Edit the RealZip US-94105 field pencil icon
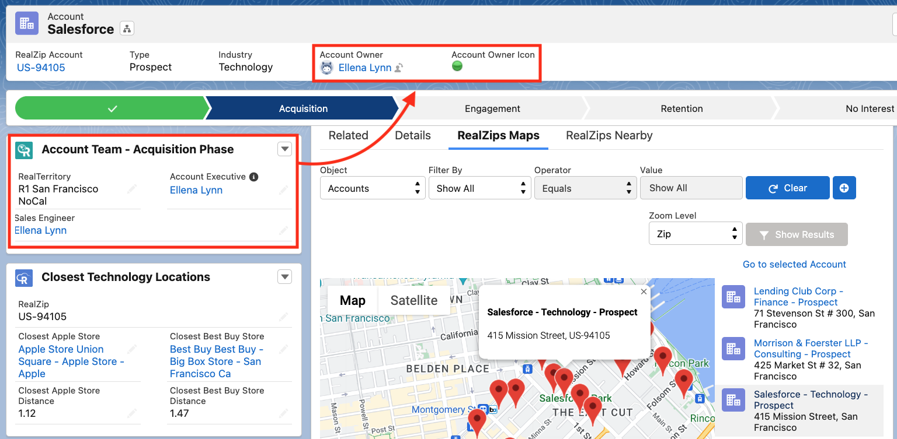Screen dimensions: 897x439 tap(283, 317)
